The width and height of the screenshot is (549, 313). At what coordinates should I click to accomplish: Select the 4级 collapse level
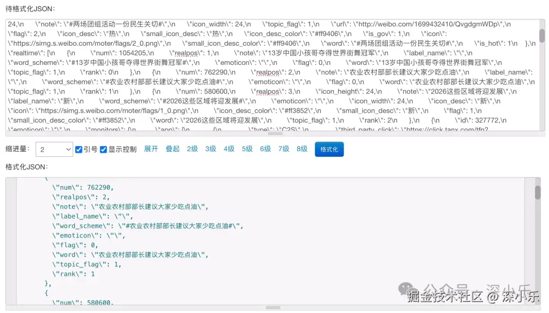point(228,149)
